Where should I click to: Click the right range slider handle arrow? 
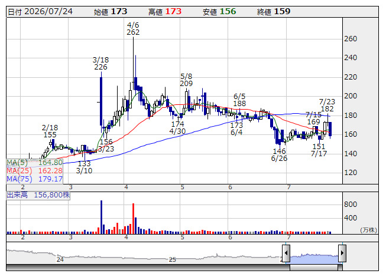point(342,253)
